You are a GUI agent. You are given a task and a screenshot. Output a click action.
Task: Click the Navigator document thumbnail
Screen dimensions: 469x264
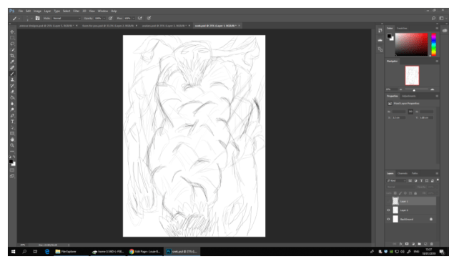coord(412,75)
